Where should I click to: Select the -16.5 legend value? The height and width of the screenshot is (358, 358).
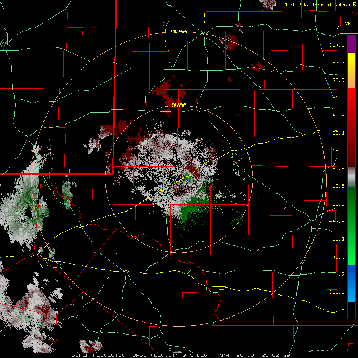click(x=337, y=186)
